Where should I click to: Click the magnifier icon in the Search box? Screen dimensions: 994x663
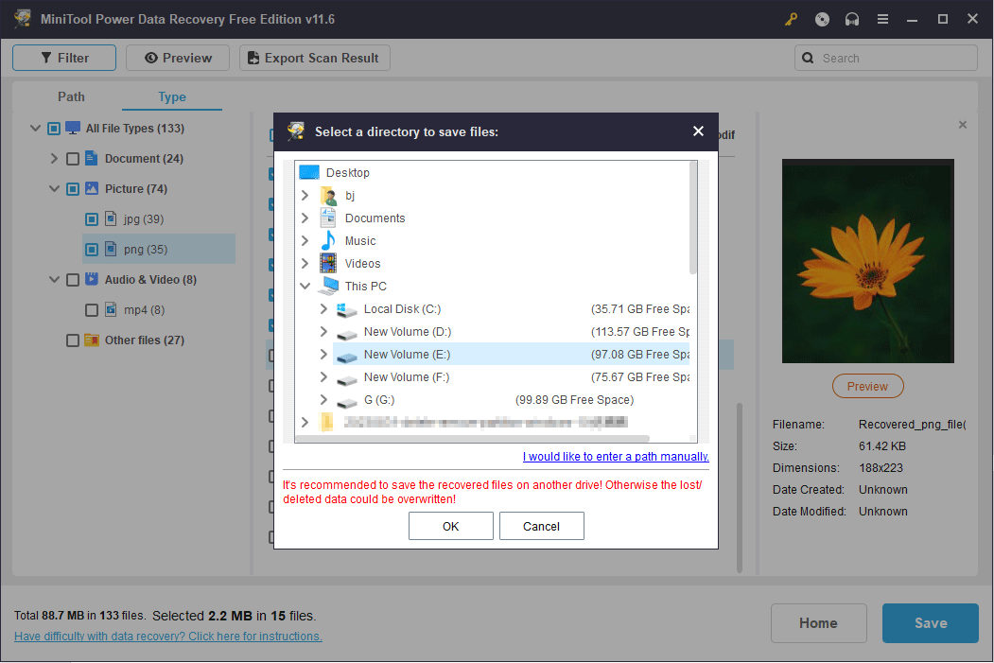pyautogui.click(x=808, y=58)
